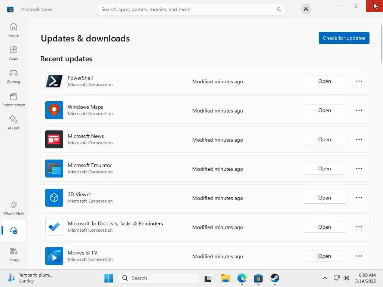383x287 pixels.
Task: Click the Microsoft Emulator app icon
Action: (x=54, y=169)
